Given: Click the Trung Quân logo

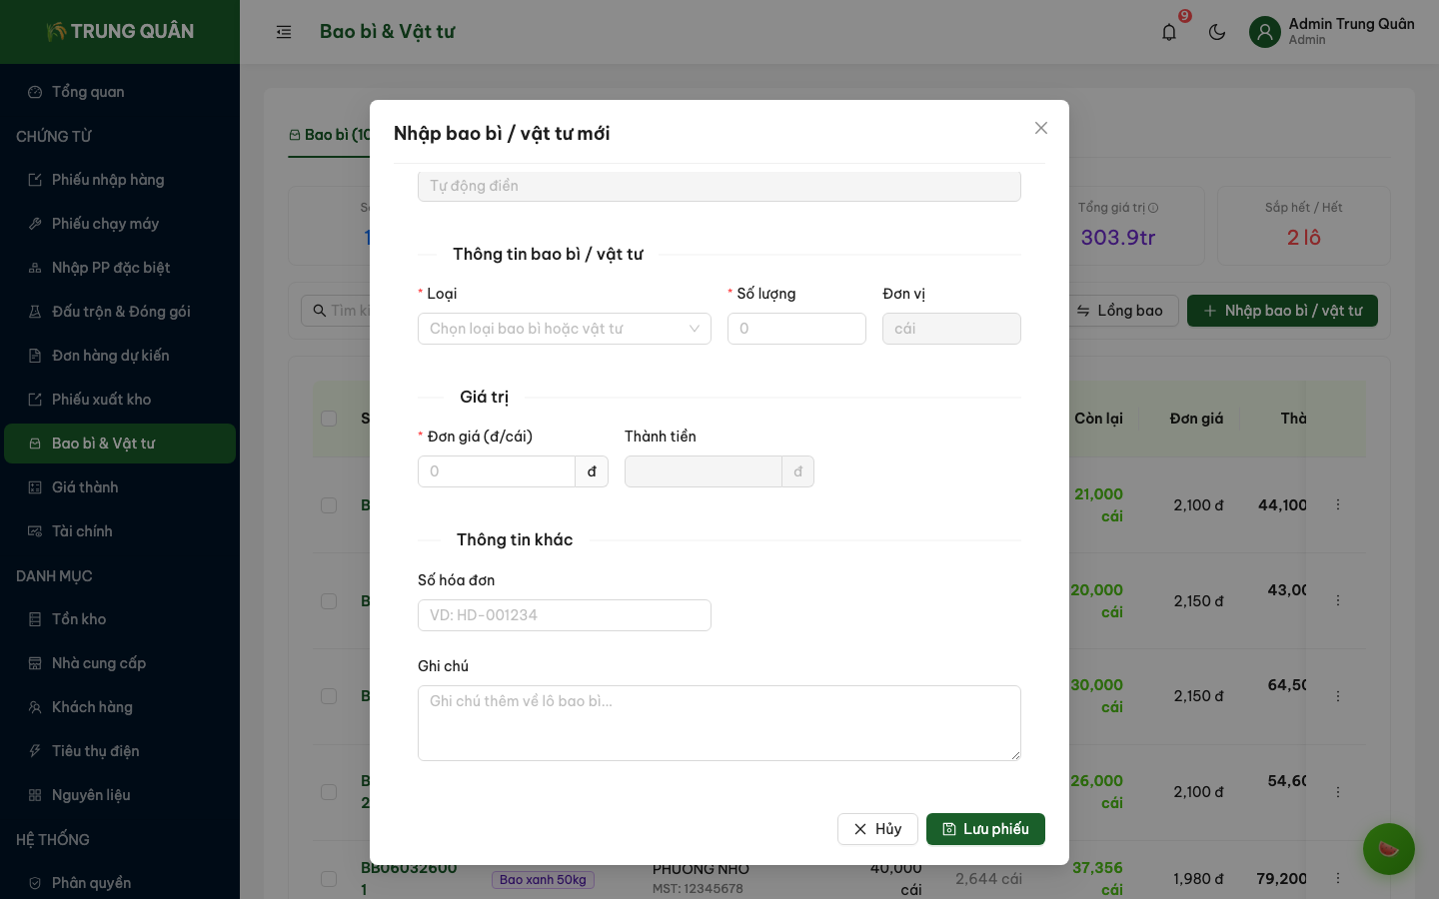Looking at the screenshot, I should 120,32.
